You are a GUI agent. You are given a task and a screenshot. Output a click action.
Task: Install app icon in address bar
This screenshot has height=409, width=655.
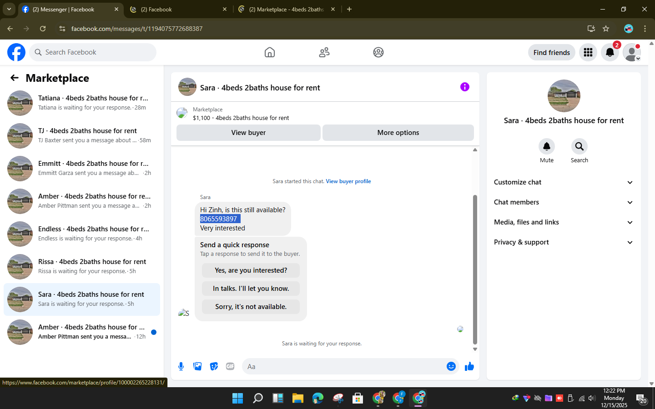coord(591,29)
